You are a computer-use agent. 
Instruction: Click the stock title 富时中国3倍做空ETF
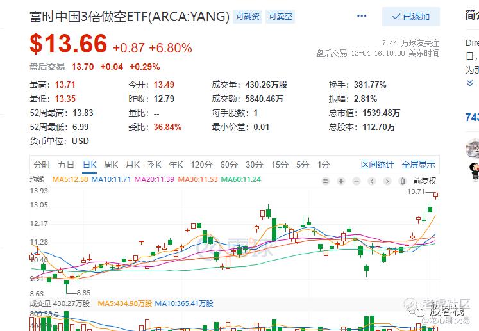coord(130,17)
